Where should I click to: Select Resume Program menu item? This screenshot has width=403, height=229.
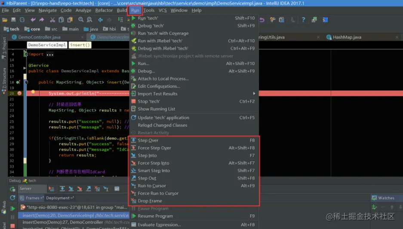pos(194,216)
